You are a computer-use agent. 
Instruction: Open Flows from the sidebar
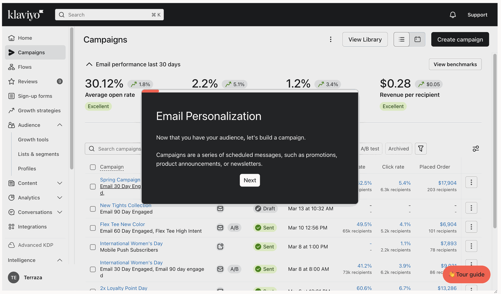click(25, 67)
